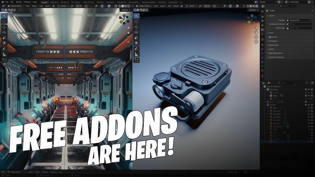
Task: Click the Camera field in Scene properties
Action: 299,20
